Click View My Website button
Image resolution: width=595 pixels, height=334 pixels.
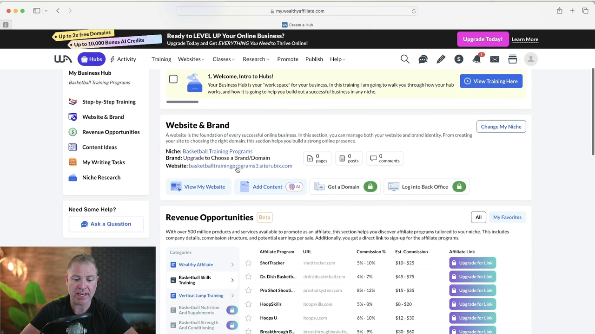pyautogui.click(x=198, y=186)
